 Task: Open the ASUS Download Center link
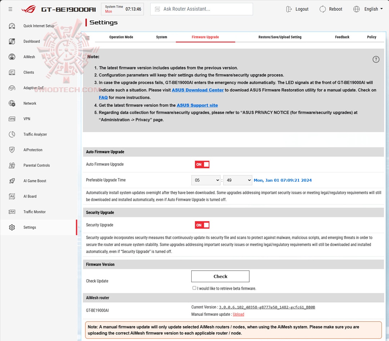198,90
